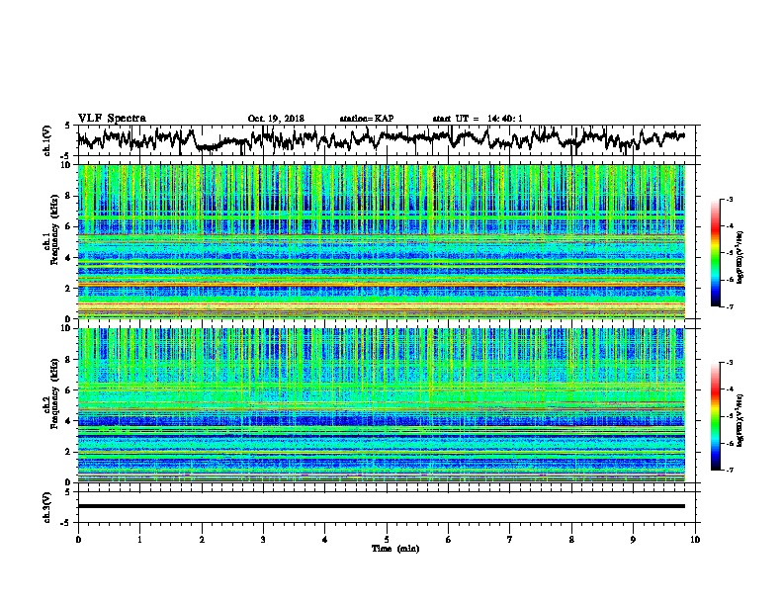The height and width of the screenshot is (605, 783).
Task: Click time axis tick label "8"
Action: (x=571, y=540)
